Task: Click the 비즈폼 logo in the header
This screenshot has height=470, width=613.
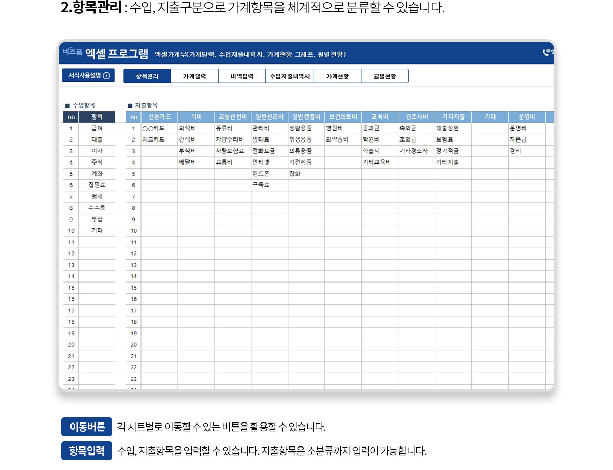Action: click(73, 52)
